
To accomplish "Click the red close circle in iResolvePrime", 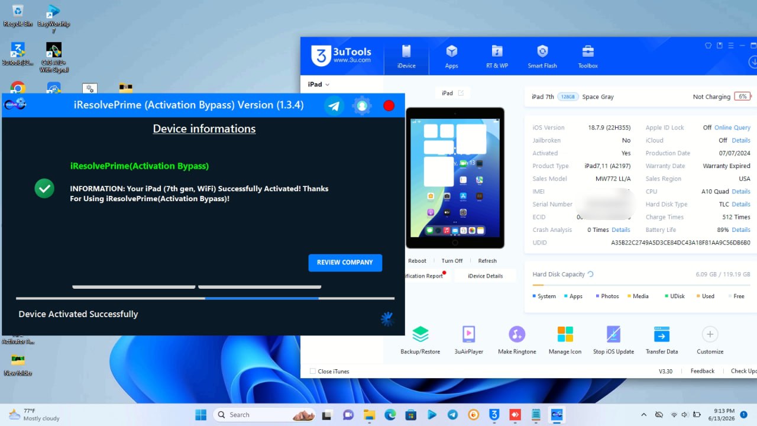I will (x=389, y=106).
